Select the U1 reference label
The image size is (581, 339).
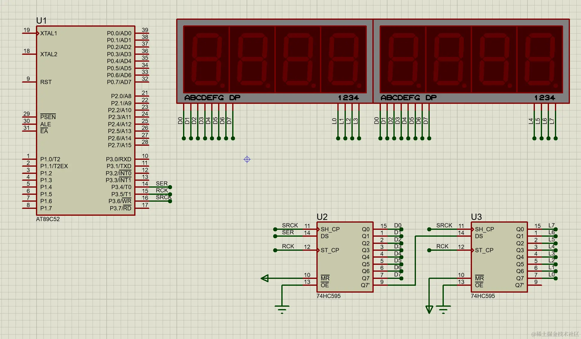41,21
